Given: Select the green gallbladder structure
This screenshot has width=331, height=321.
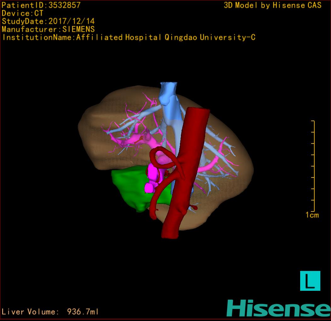Looking at the screenshot, I should click(129, 189).
